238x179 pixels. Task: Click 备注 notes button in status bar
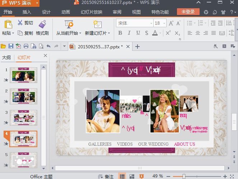106,176
